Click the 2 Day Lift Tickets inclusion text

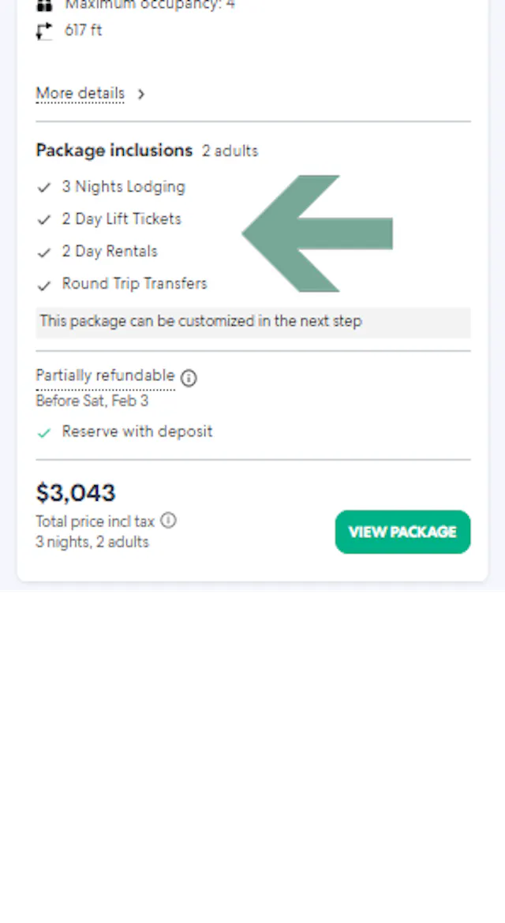[122, 219]
